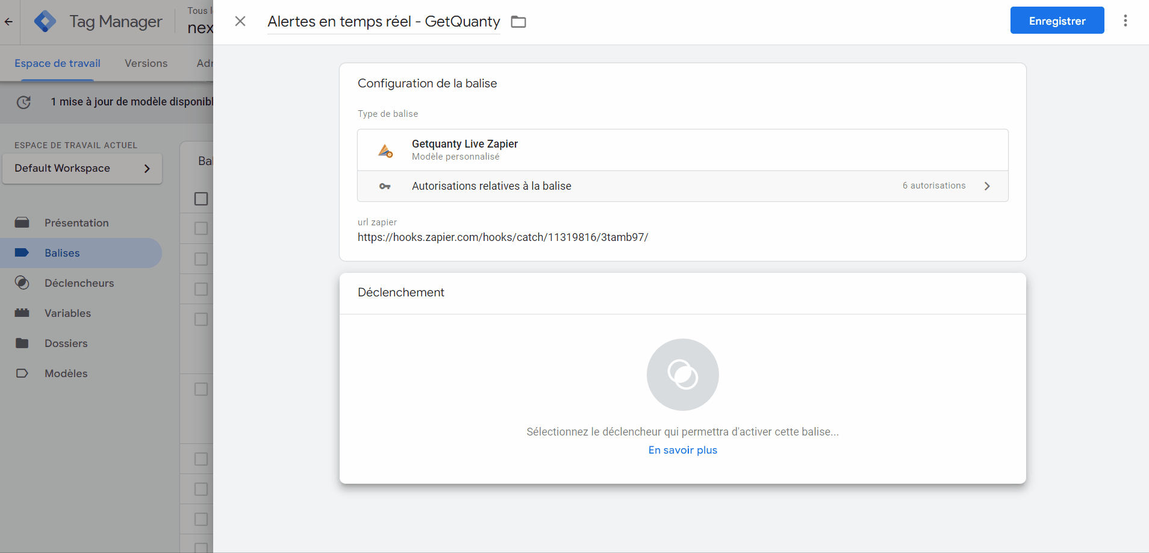Select the Getquanty Live Zapier tag type
The height and width of the screenshot is (553, 1149).
click(682, 150)
